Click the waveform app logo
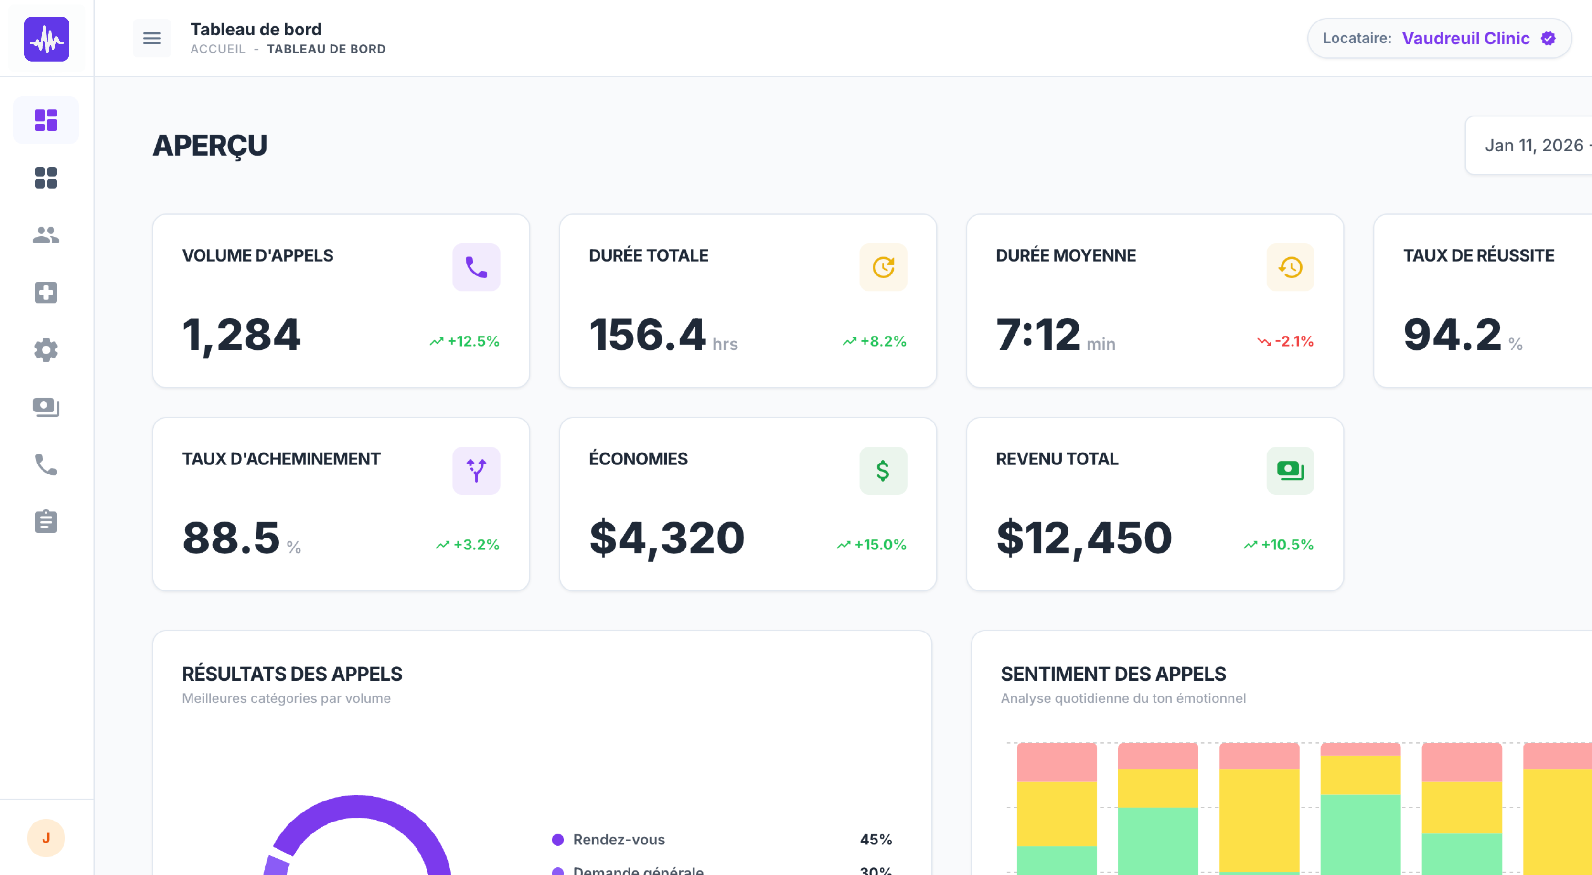The height and width of the screenshot is (875, 1592). pos(46,39)
